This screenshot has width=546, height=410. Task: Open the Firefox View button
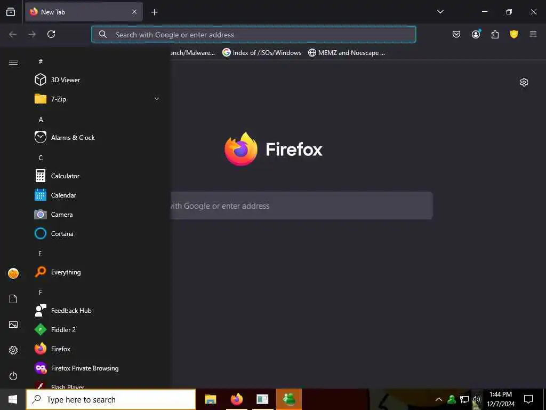tap(11, 12)
